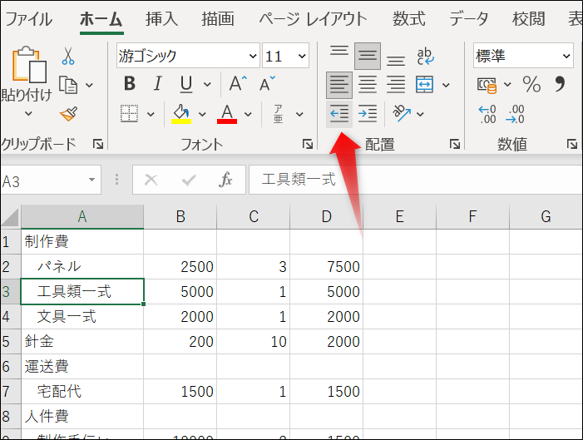
Task: Click the Increase Indent icon
Action: click(368, 114)
